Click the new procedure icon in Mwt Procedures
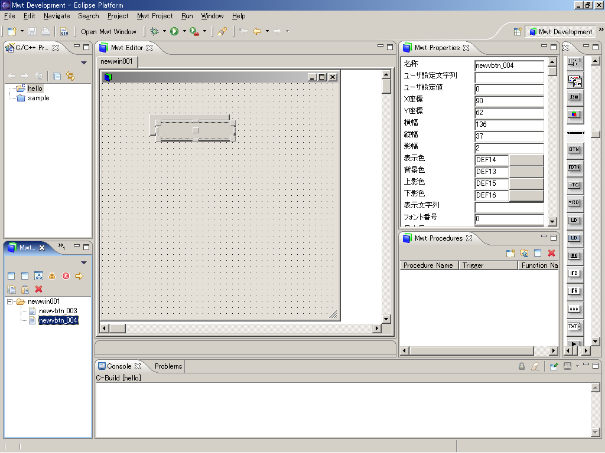 point(510,253)
